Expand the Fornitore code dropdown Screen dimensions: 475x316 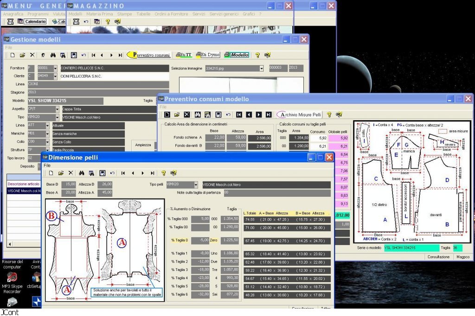tap(56, 68)
